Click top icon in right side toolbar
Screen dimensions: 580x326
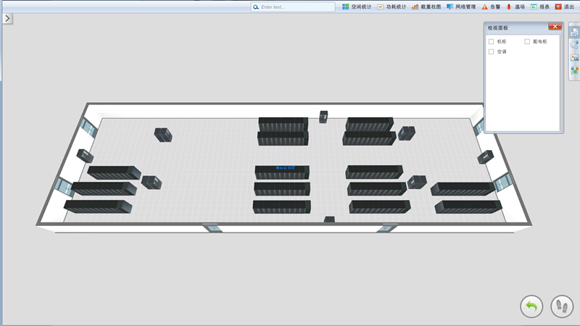point(574,33)
